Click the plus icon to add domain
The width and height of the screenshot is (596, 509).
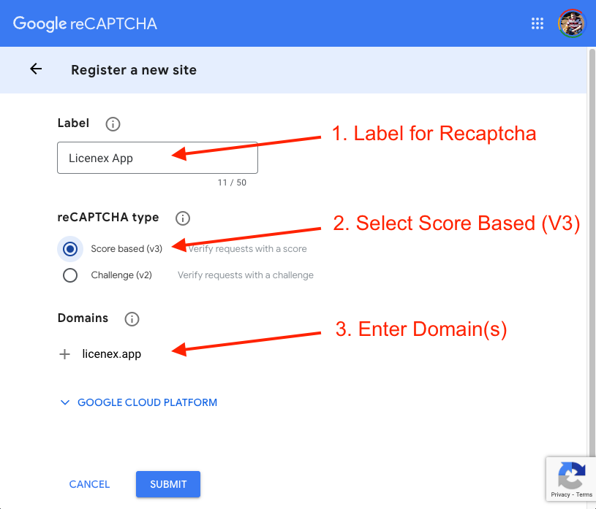pyautogui.click(x=65, y=354)
